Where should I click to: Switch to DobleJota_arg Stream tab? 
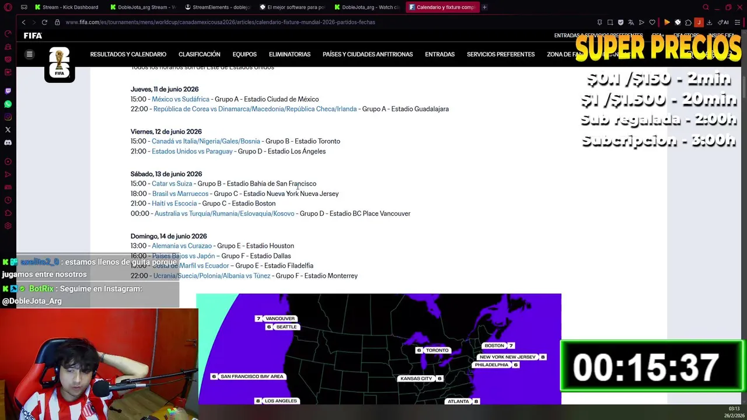(x=145, y=7)
